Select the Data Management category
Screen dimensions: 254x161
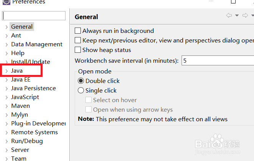37,44
